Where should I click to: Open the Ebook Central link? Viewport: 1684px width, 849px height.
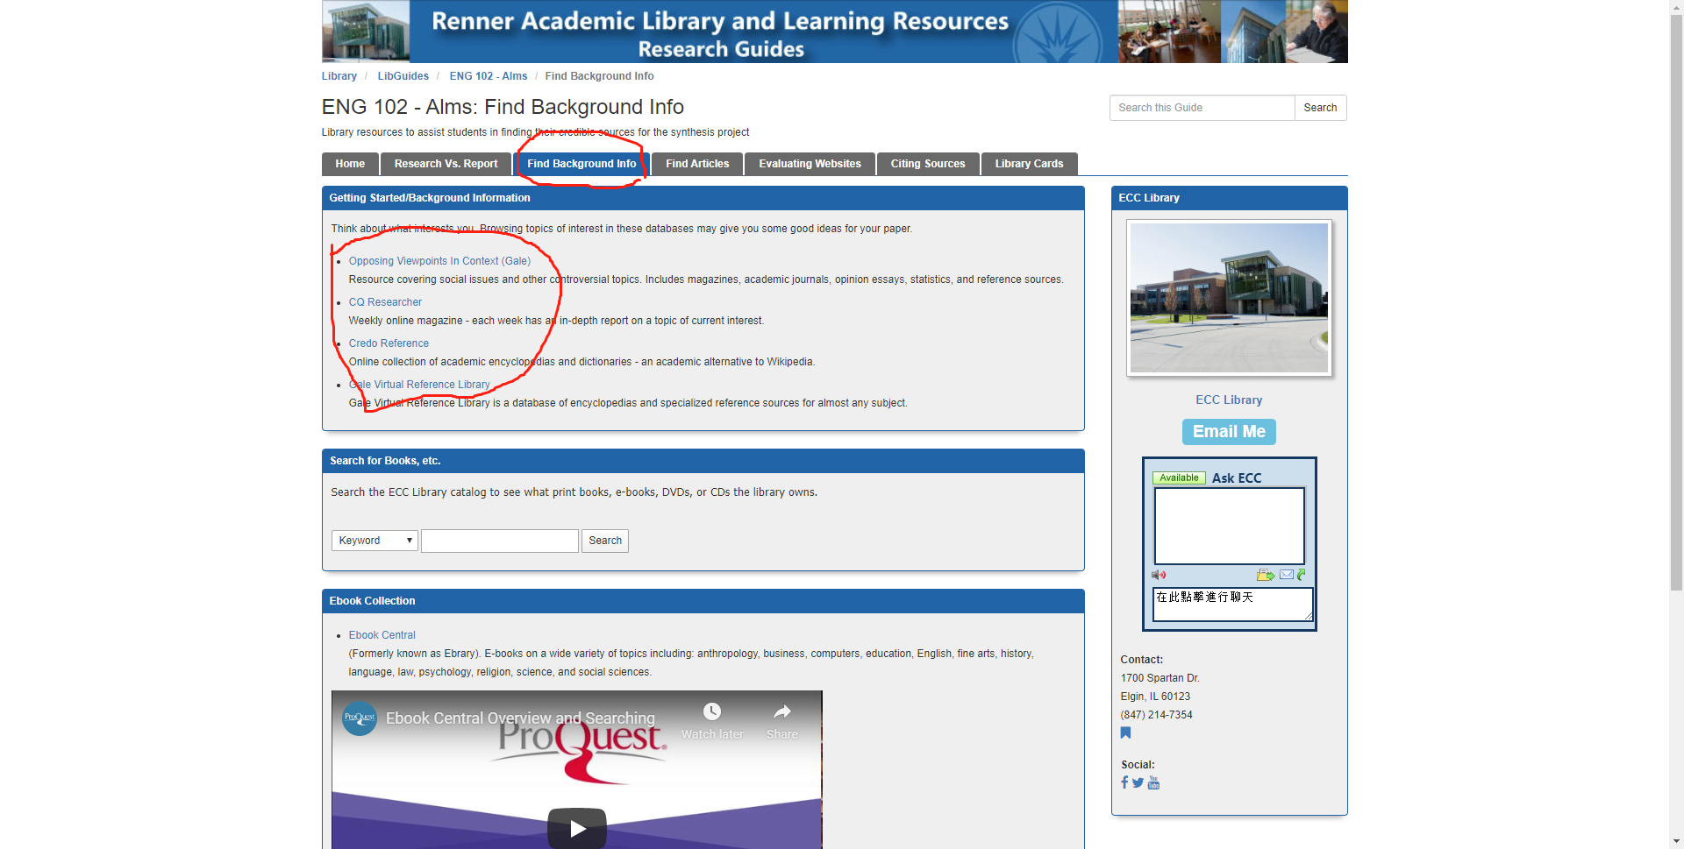pyautogui.click(x=382, y=635)
